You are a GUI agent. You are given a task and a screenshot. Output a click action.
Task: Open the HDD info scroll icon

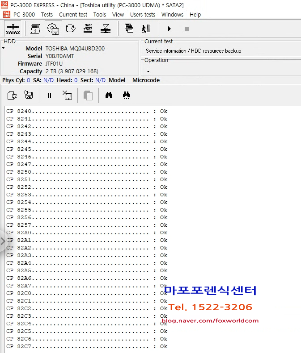coord(35,29)
